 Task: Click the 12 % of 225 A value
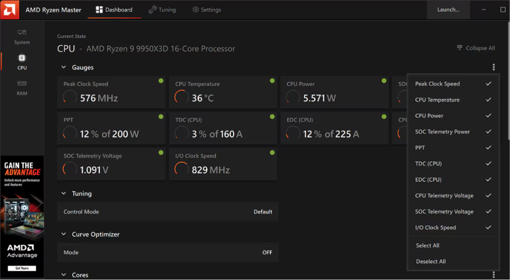coord(331,134)
